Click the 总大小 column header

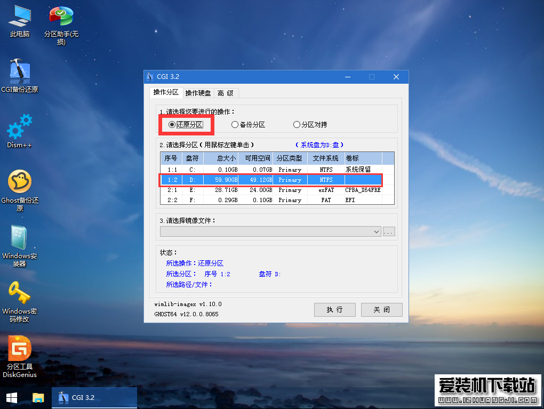pos(221,158)
